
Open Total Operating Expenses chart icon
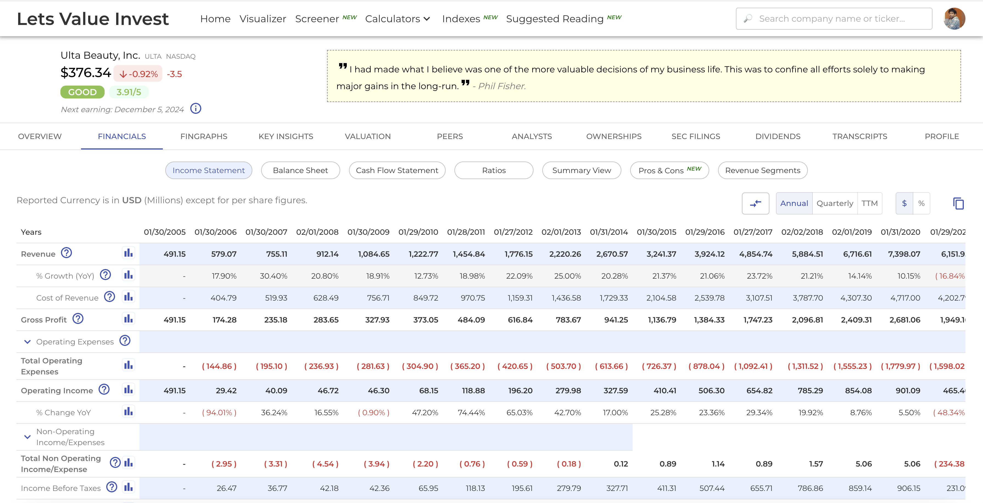point(128,365)
